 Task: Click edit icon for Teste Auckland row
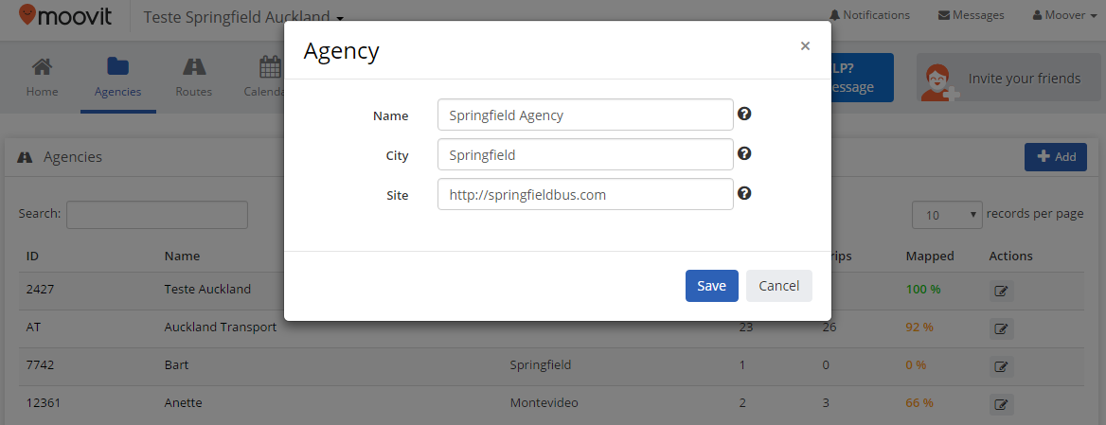(1001, 291)
